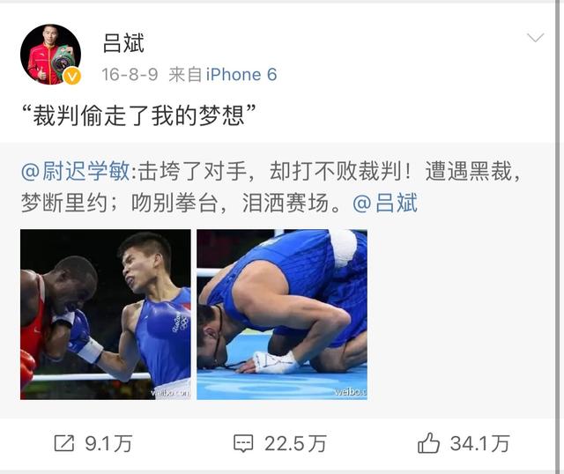
Task: Tap the comment bubble icon
Action: click(243, 443)
